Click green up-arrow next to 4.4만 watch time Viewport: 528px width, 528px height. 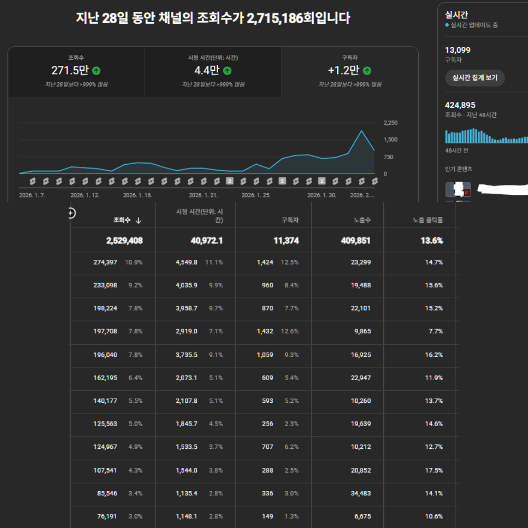(x=227, y=71)
